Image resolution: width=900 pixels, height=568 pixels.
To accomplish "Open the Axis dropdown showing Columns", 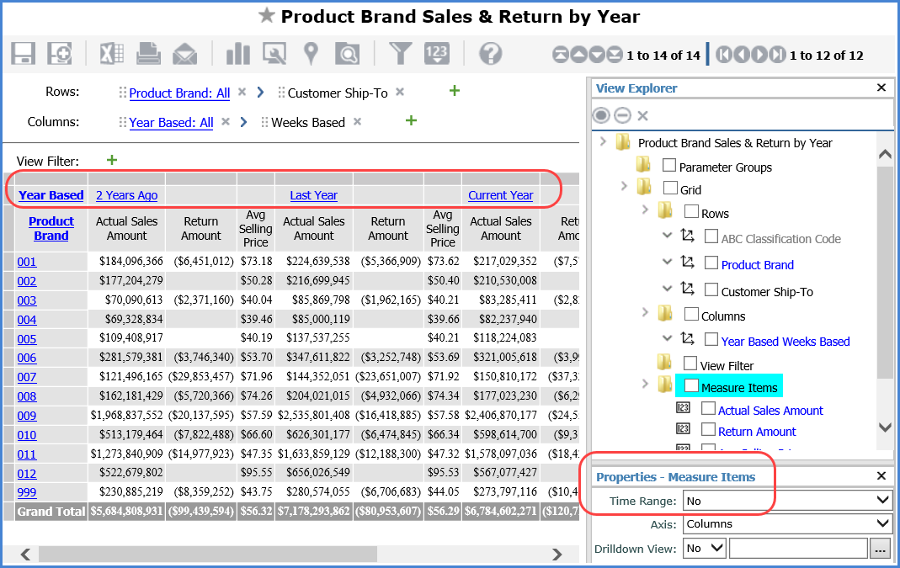I will (787, 523).
